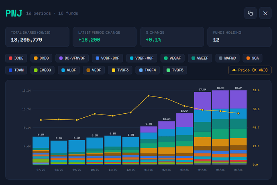
Task: Toggle the VMEEF fund chip
Action: (200, 58)
